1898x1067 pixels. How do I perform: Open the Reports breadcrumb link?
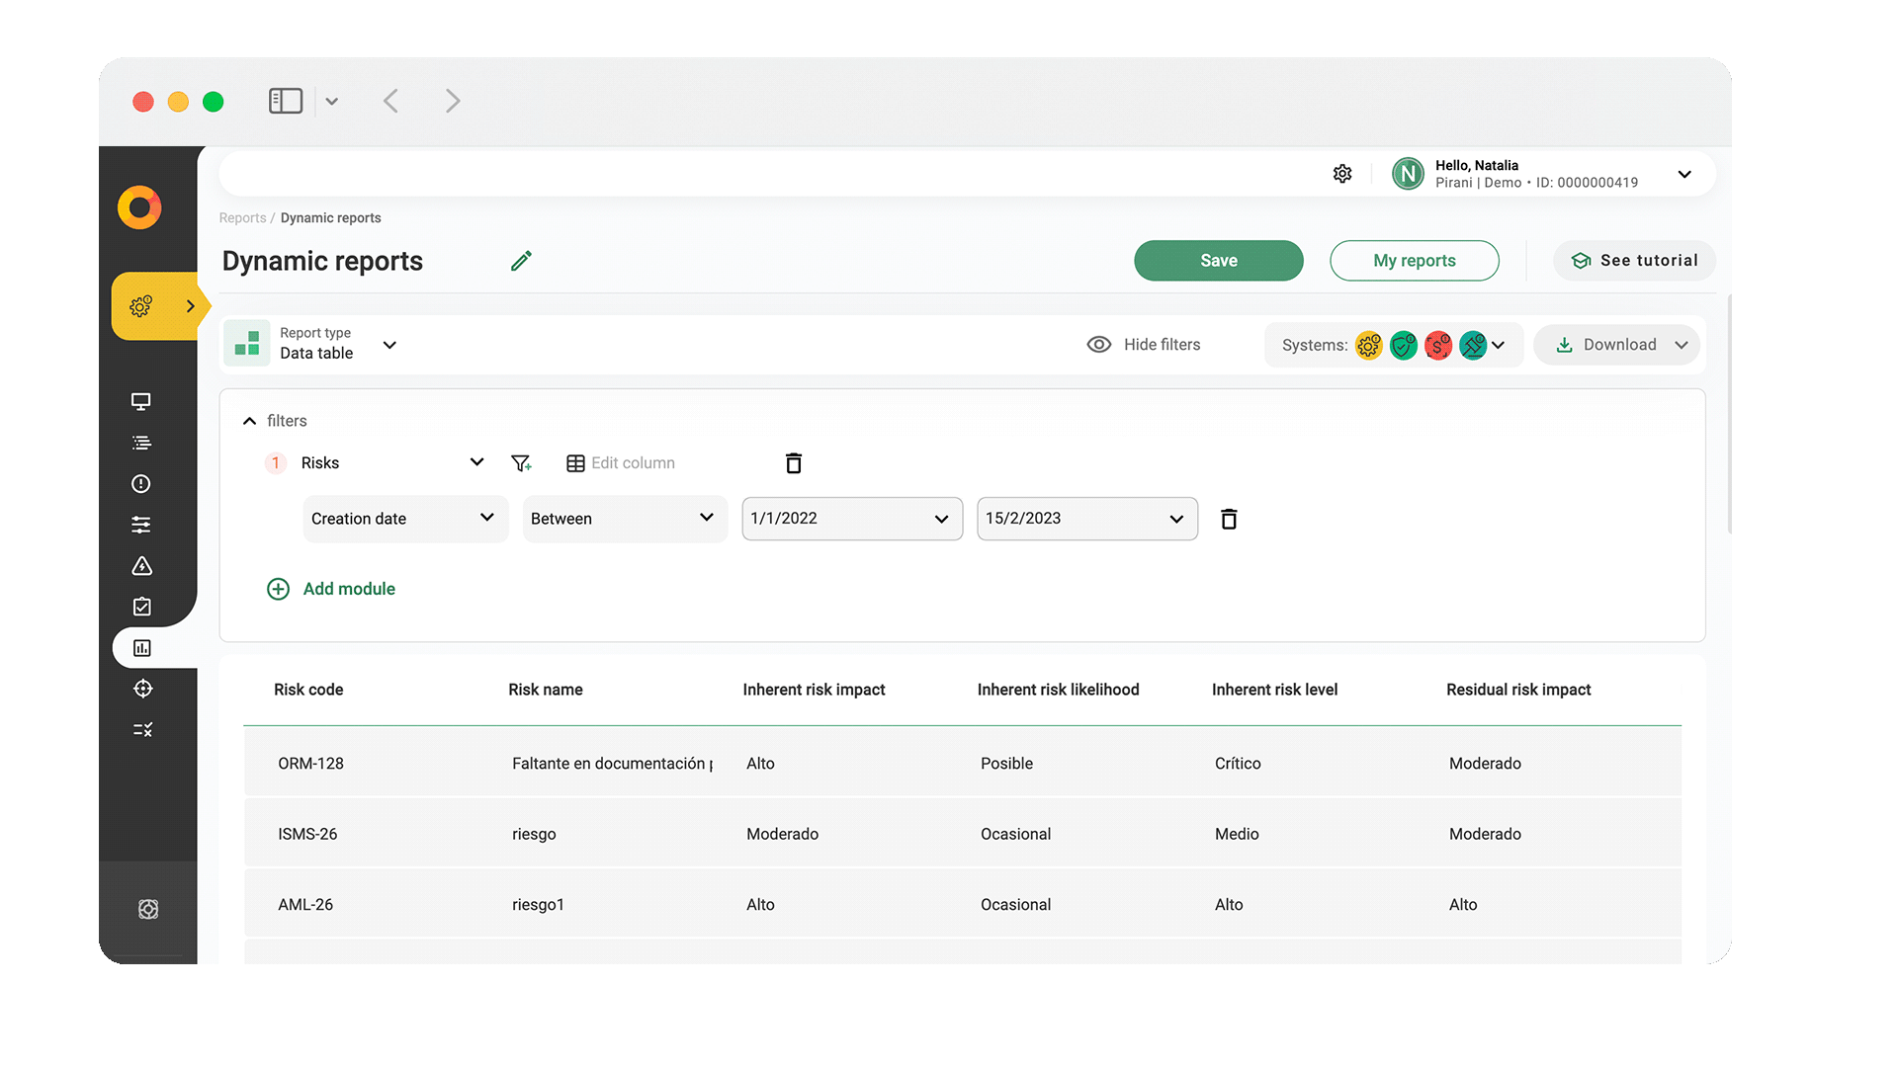pyautogui.click(x=242, y=217)
